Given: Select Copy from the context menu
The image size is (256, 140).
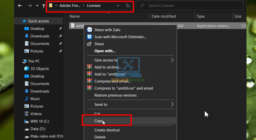Looking at the screenshot, I should pos(99,121).
